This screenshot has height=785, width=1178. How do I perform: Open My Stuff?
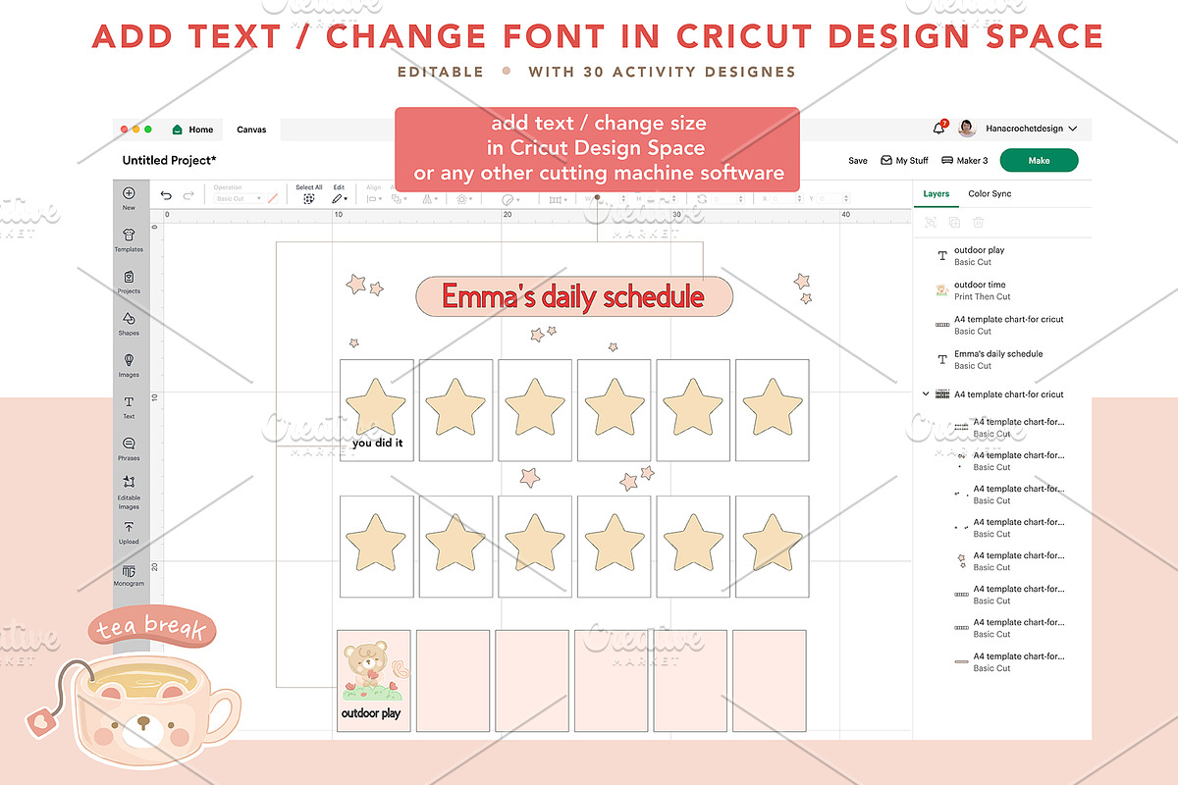[x=904, y=160]
